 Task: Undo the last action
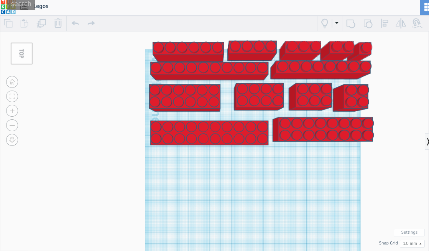click(x=75, y=23)
